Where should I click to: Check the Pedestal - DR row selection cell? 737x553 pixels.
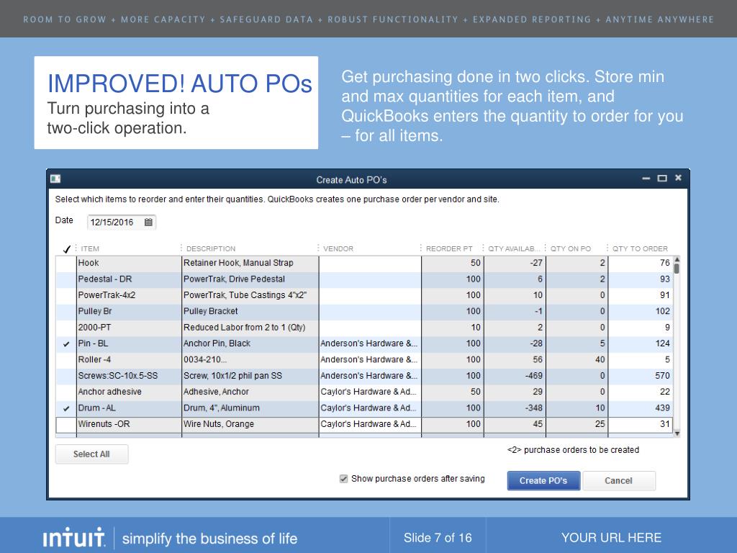pyautogui.click(x=66, y=279)
